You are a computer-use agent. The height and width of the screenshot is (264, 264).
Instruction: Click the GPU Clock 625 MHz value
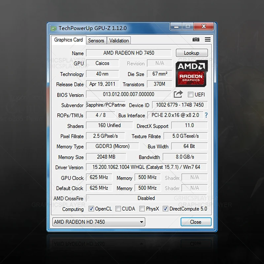pyautogui.click(x=99, y=177)
